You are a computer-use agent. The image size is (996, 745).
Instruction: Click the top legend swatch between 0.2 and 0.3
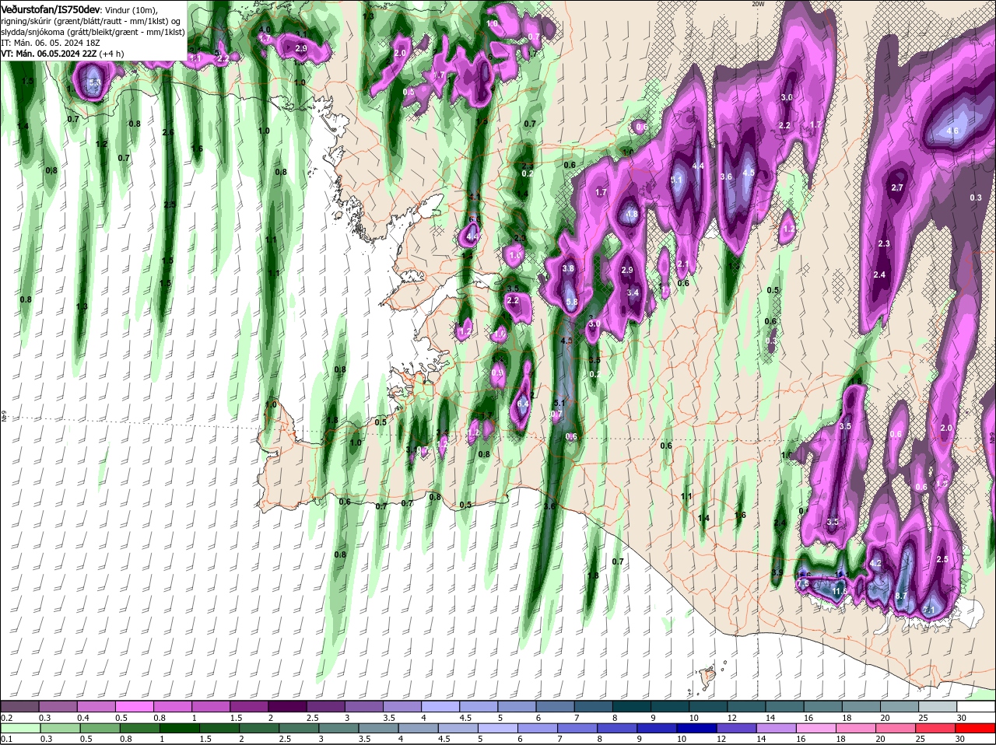[x=19, y=705]
